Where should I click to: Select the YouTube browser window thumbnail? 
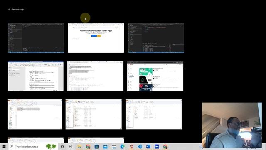pyautogui.click(x=155, y=76)
